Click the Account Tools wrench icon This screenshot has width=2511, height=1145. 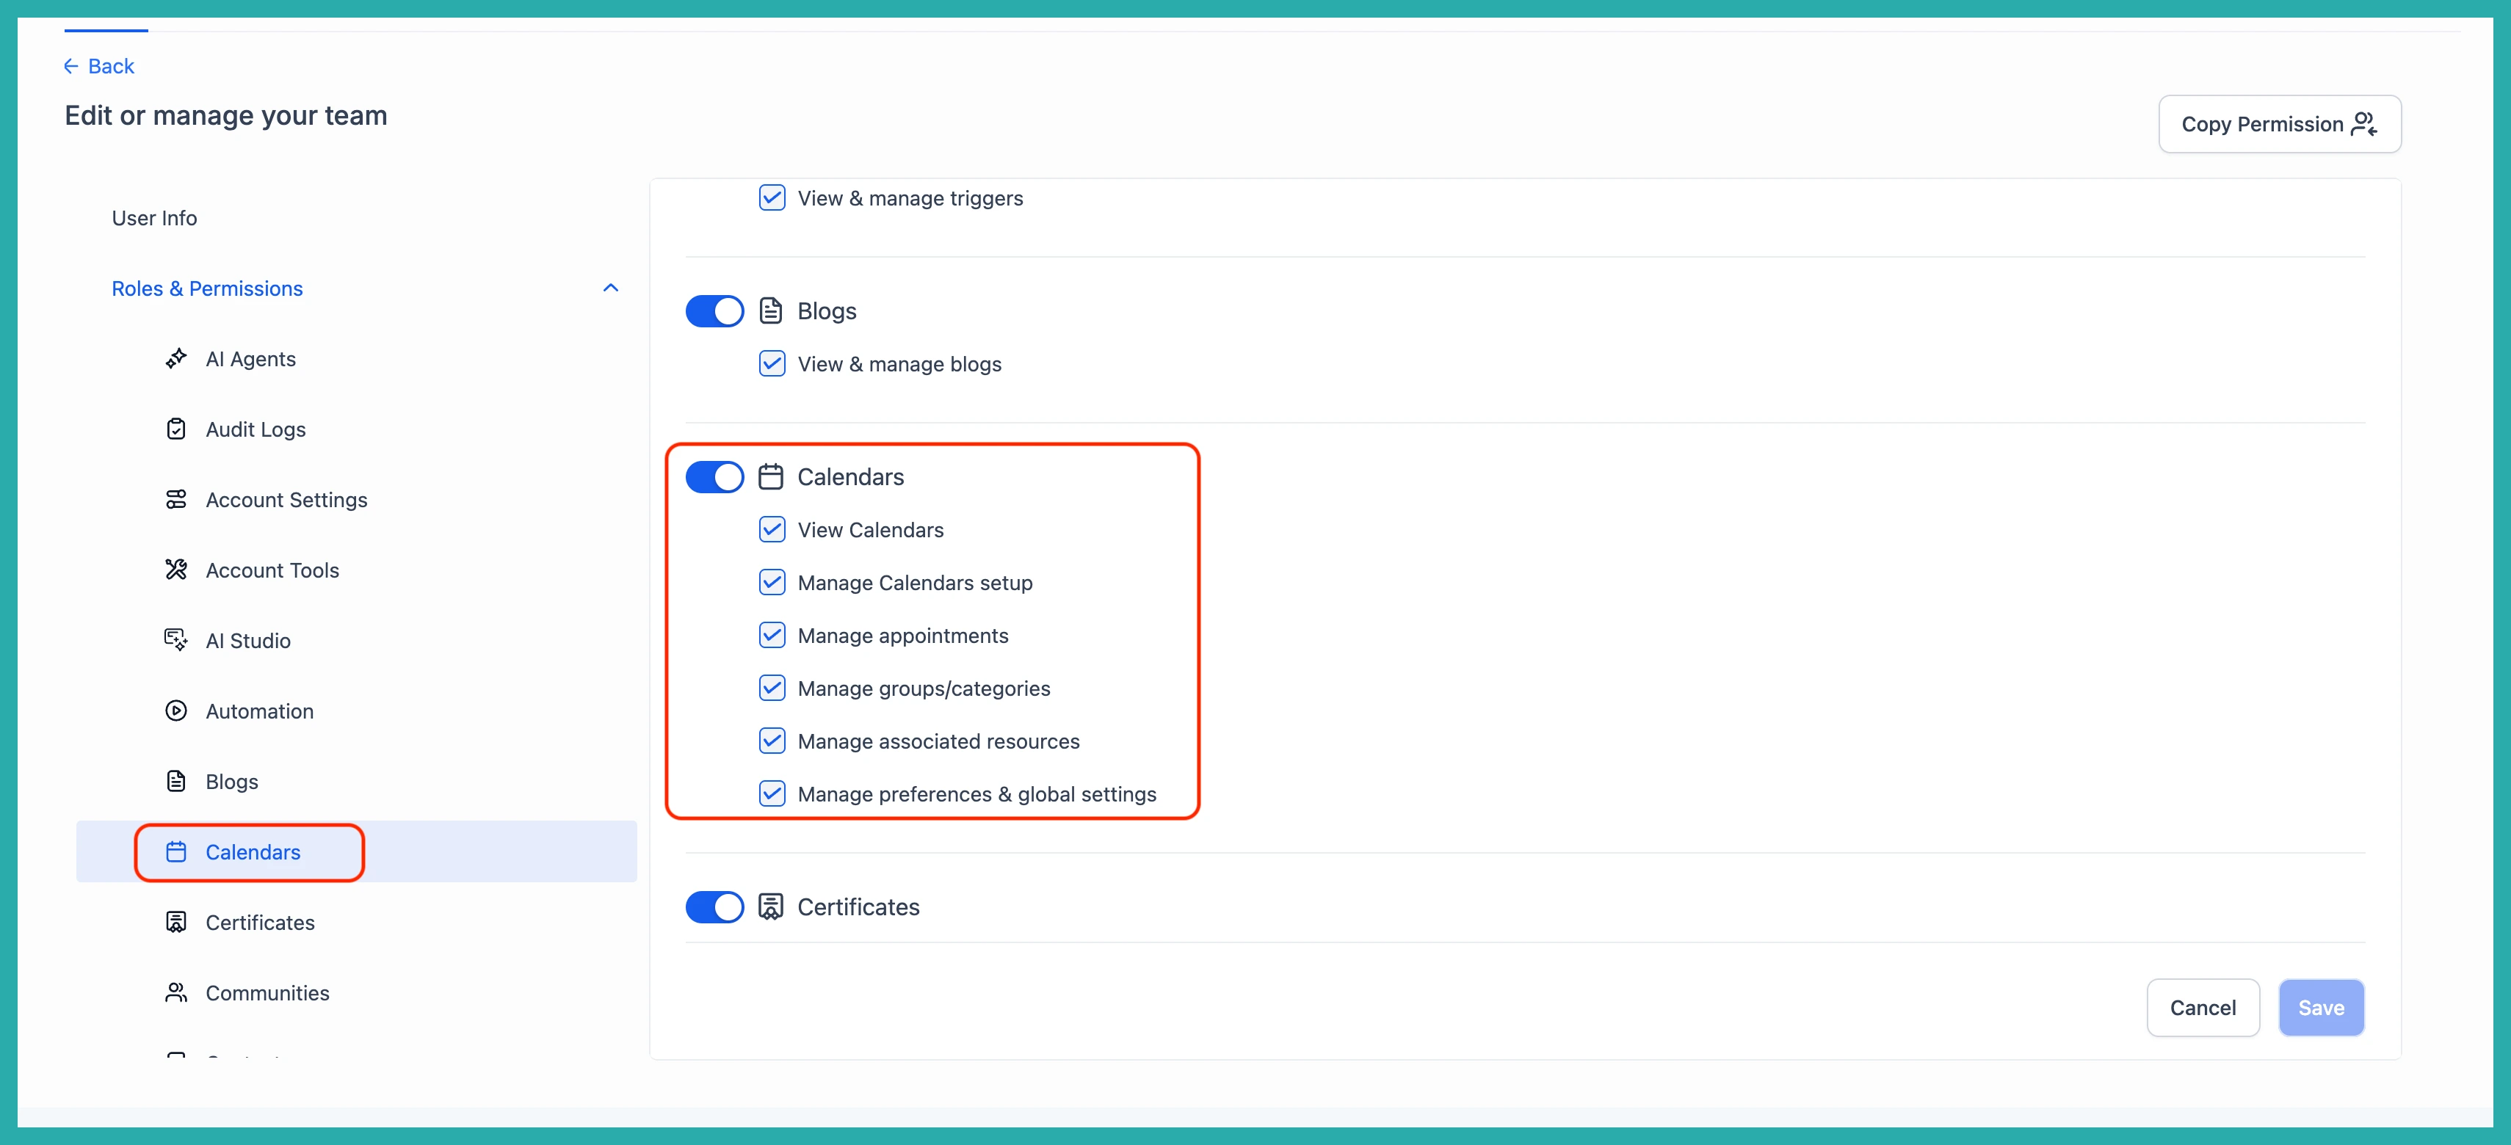click(175, 570)
